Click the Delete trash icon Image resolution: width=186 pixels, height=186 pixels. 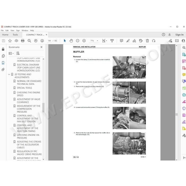[x=147, y=41]
